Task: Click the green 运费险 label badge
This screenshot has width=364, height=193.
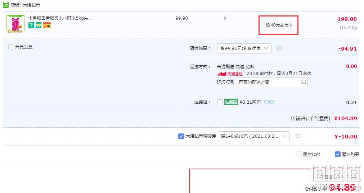Action: pyautogui.click(x=231, y=102)
